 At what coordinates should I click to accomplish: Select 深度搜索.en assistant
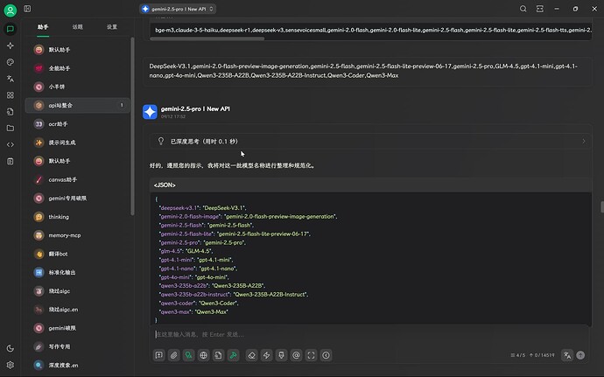(77, 365)
